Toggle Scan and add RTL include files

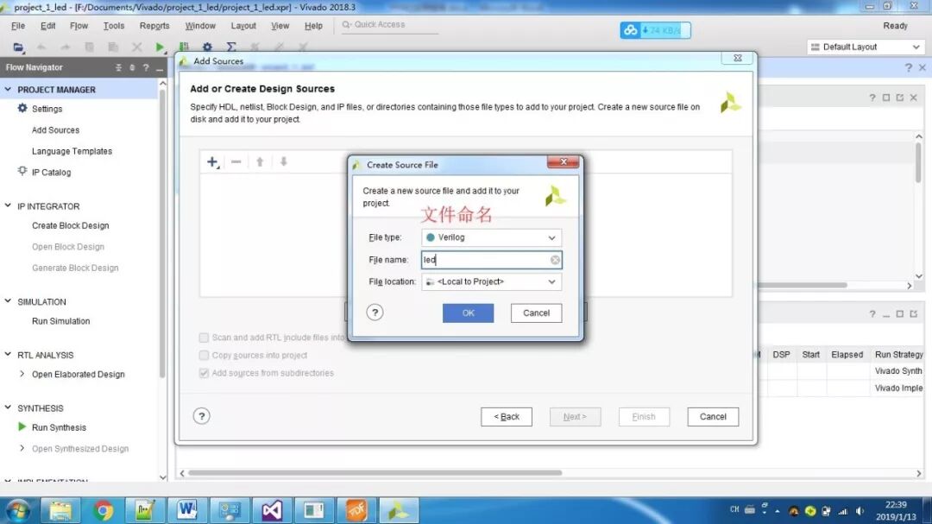tap(204, 338)
